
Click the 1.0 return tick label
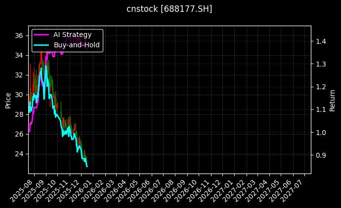coord(321,133)
